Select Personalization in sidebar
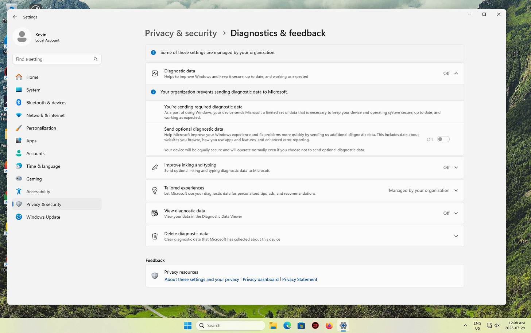The image size is (531, 333). [x=57, y=128]
